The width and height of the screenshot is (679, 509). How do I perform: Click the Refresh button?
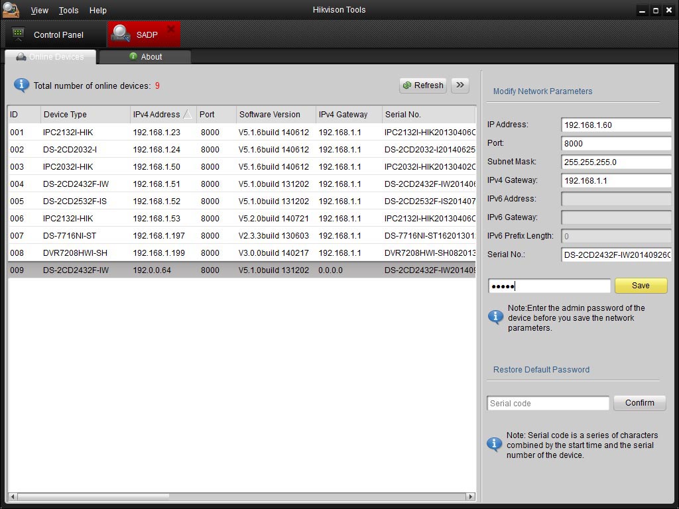click(423, 85)
